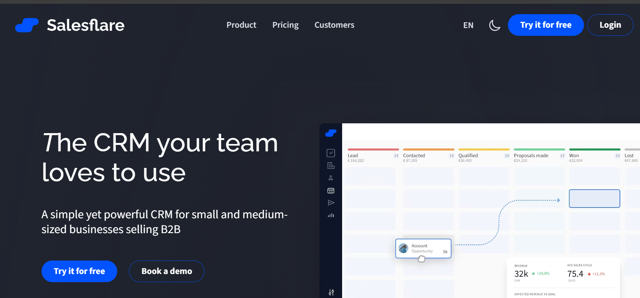This screenshot has height=298, width=640.
Task: Select the Qualified pipeline stage header
Action: click(484, 156)
